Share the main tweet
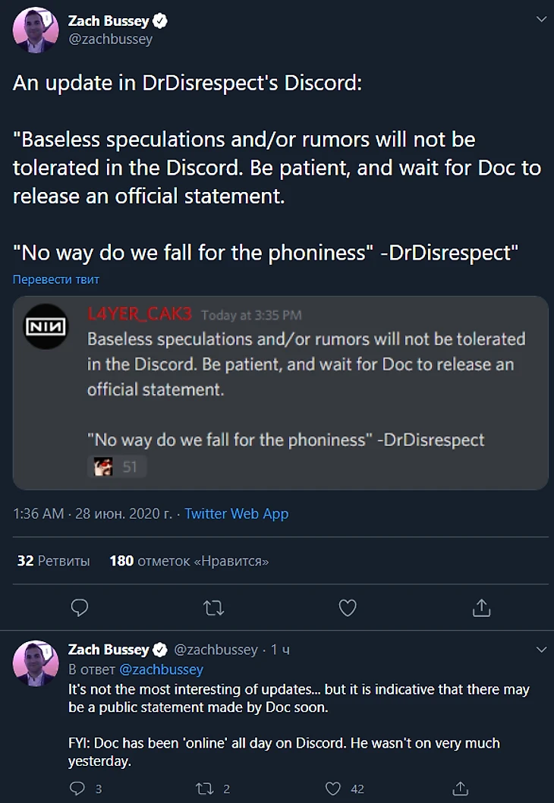The width and height of the screenshot is (554, 803). click(481, 607)
